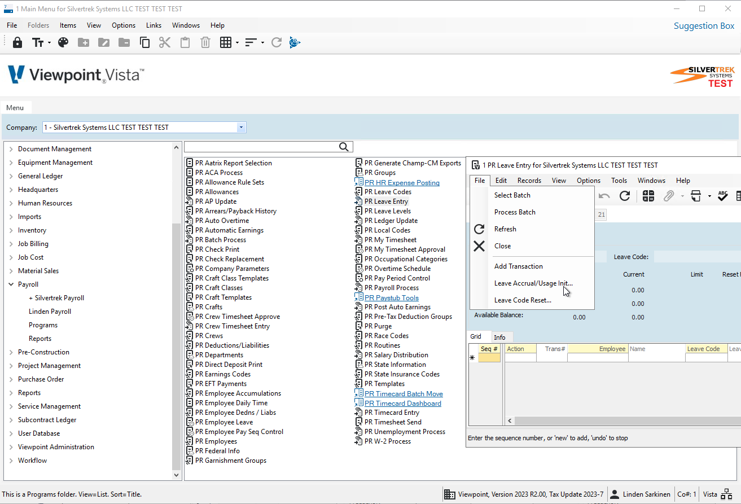Select Programs under Payroll

tap(43, 325)
